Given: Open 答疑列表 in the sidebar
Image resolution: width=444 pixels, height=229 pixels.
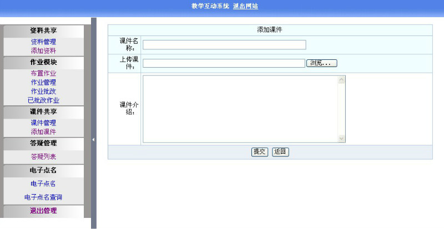Looking at the screenshot, I should (43, 156).
